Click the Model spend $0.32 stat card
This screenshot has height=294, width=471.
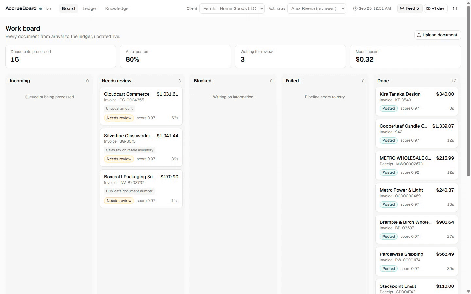[405, 57]
